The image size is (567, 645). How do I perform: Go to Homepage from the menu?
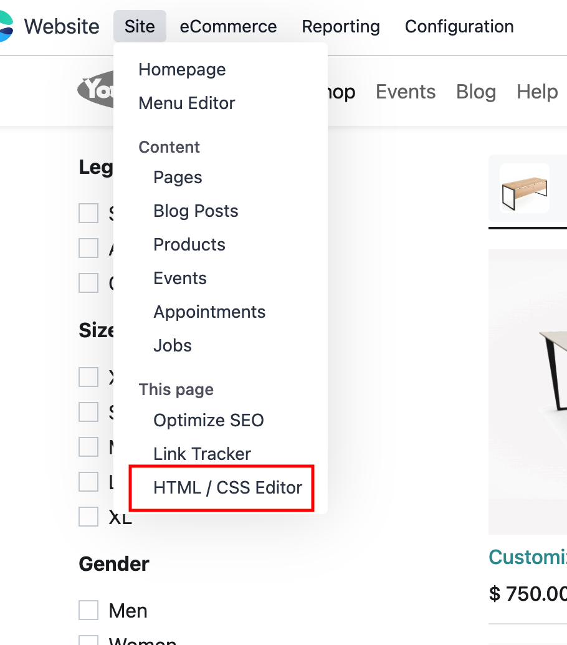click(182, 69)
